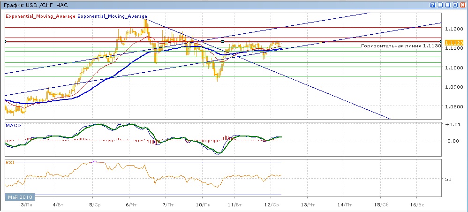Grab the horizontal line's middle handle

tap(222, 42)
